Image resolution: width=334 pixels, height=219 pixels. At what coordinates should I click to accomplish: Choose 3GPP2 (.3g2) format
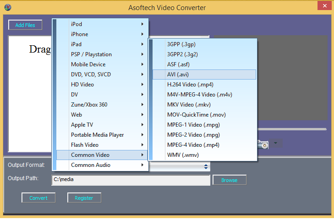pos(204,54)
